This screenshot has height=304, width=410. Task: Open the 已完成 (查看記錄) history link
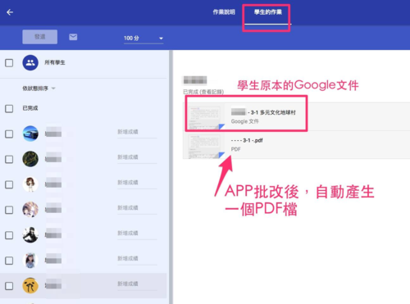[x=203, y=92]
